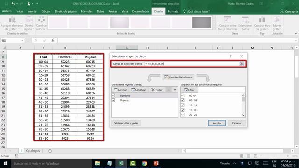Uncheck the 00 -04 category checkbox
The image size is (299, 168).
tap(183, 95)
